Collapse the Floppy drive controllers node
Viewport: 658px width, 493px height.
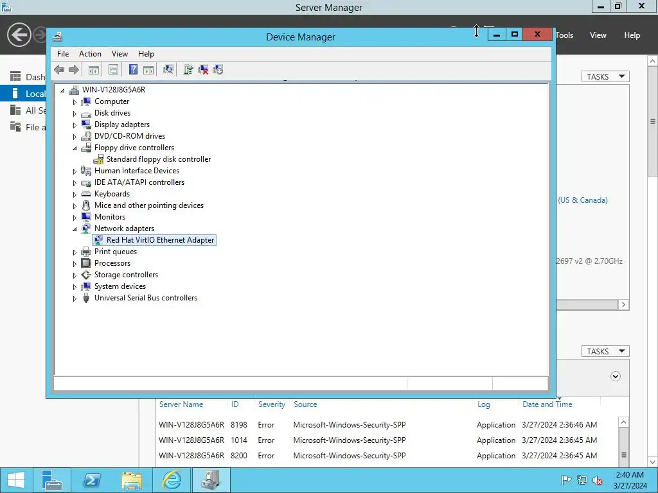point(75,148)
